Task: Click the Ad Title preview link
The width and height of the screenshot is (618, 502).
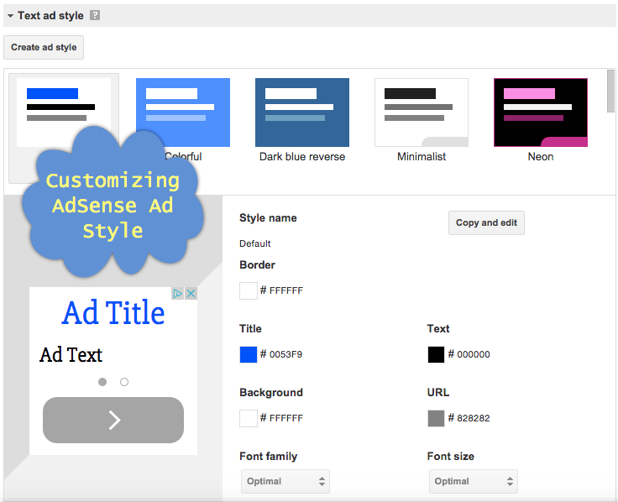Action: (113, 312)
